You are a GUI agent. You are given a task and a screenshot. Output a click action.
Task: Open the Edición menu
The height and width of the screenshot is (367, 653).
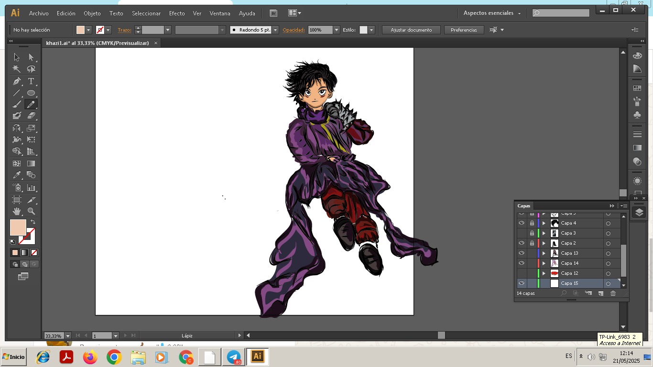coord(66,13)
